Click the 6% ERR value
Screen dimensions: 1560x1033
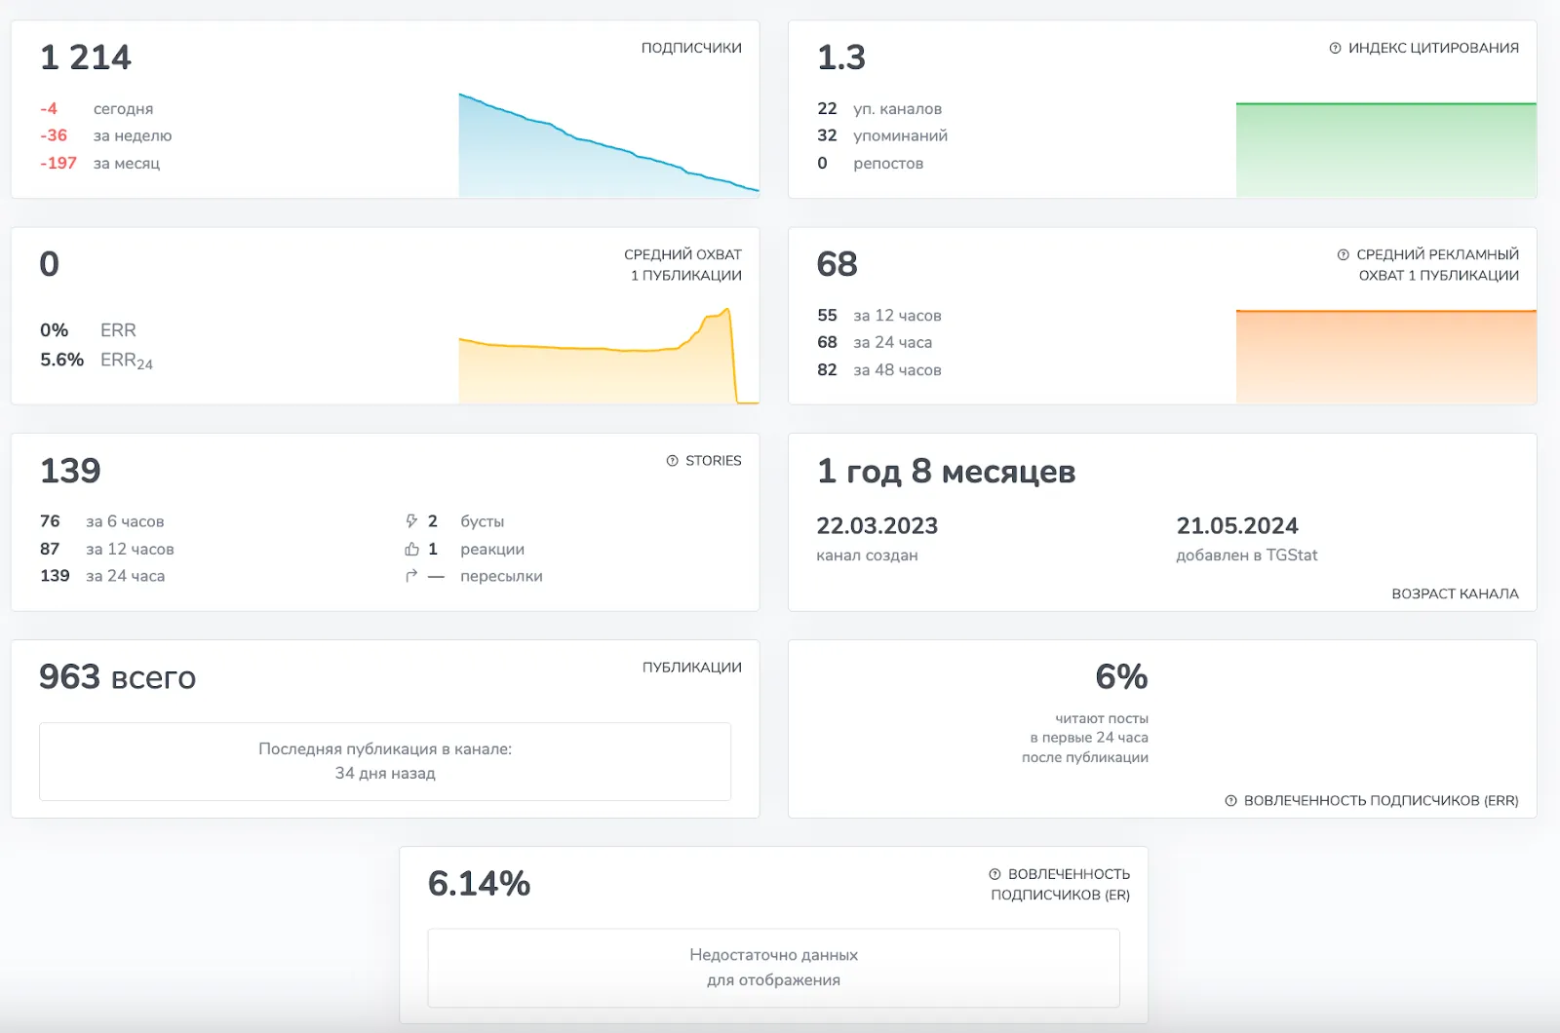pyautogui.click(x=1121, y=676)
